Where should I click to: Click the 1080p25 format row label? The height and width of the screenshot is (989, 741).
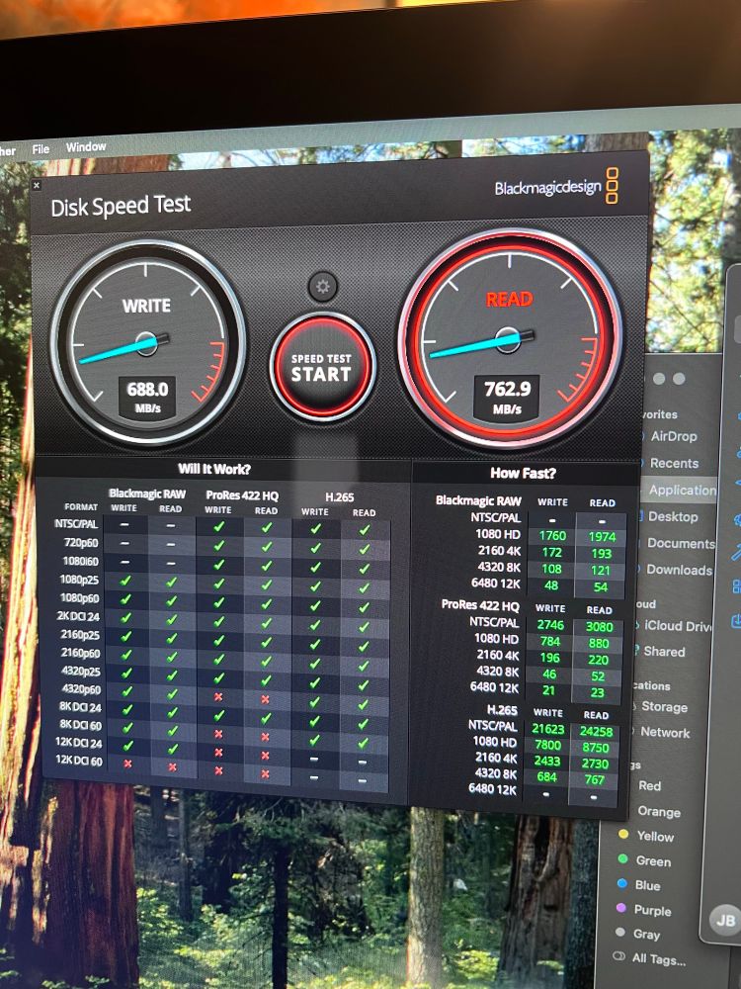coord(79,580)
